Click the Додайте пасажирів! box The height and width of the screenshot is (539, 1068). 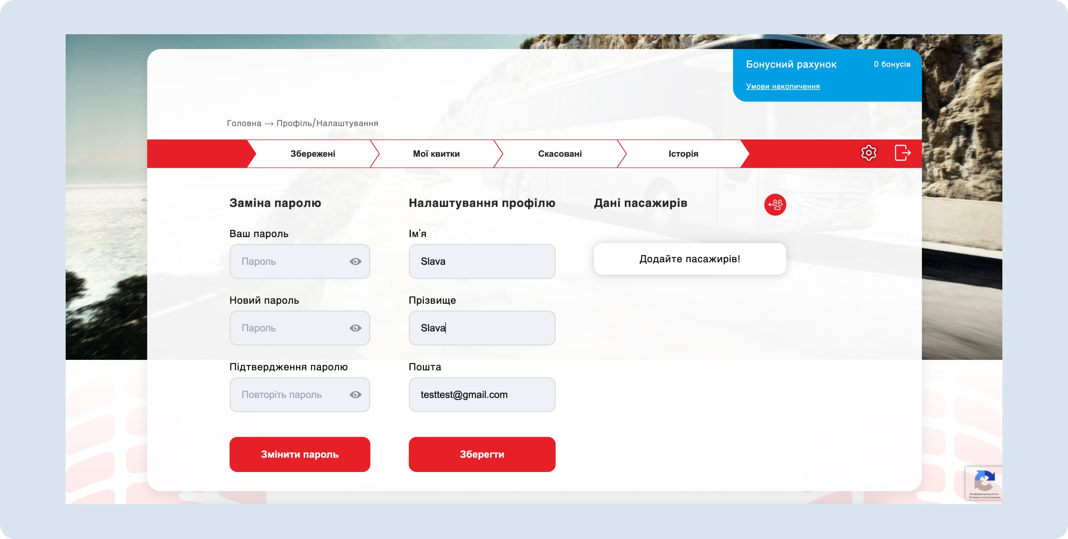[689, 259]
